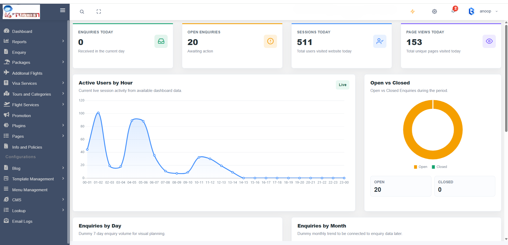This screenshot has height=245, width=508.
Task: Click the Additonal Flights airplane icon
Action: [7, 72]
